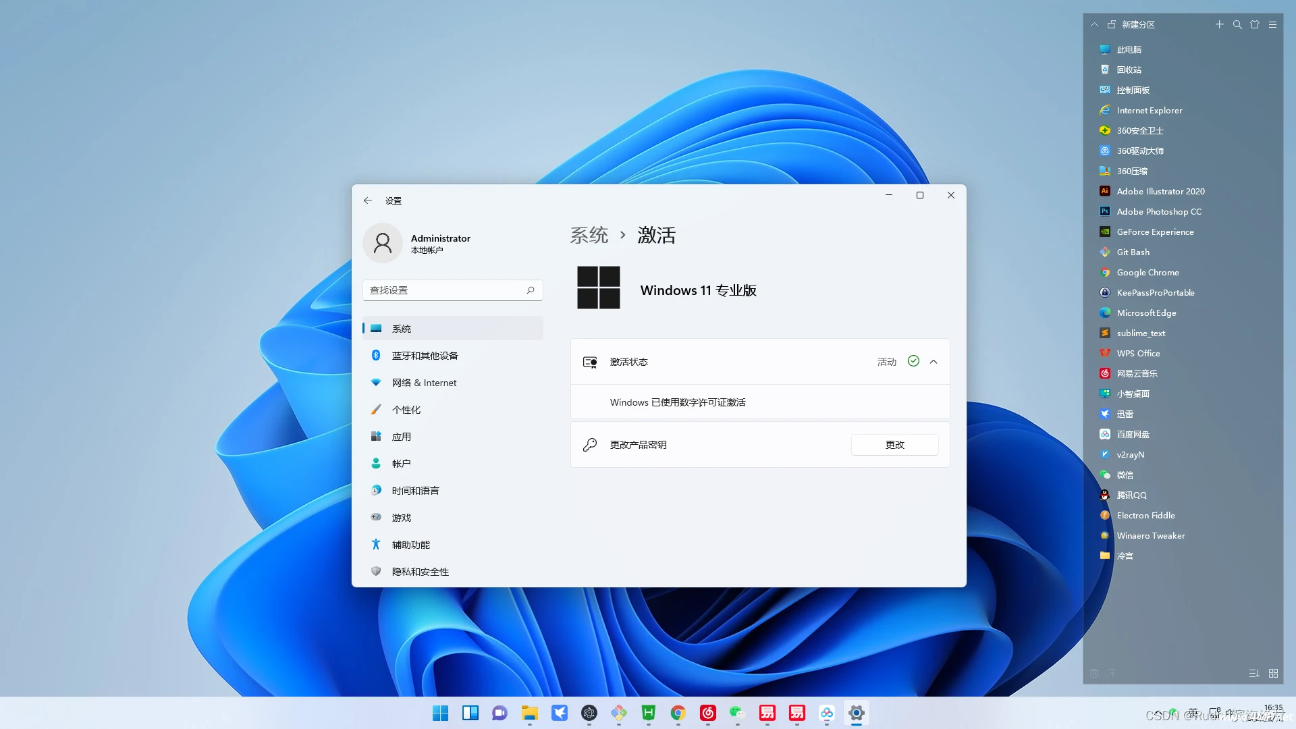Launch sublime_text from the desktop panel
Viewport: 1296px width, 729px height.
(x=1140, y=333)
